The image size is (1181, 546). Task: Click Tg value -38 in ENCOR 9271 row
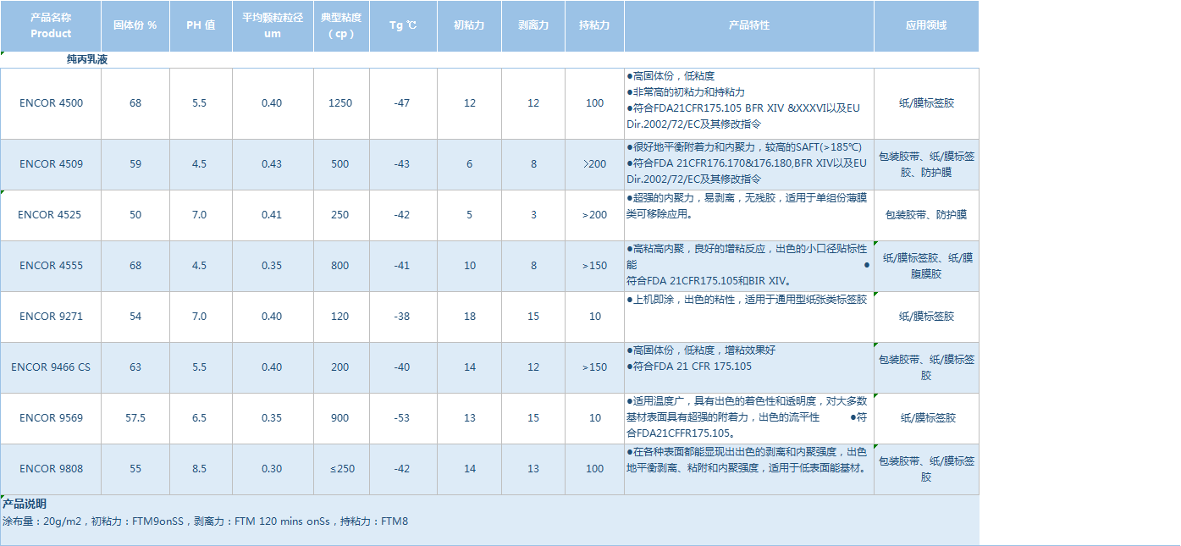(x=402, y=317)
